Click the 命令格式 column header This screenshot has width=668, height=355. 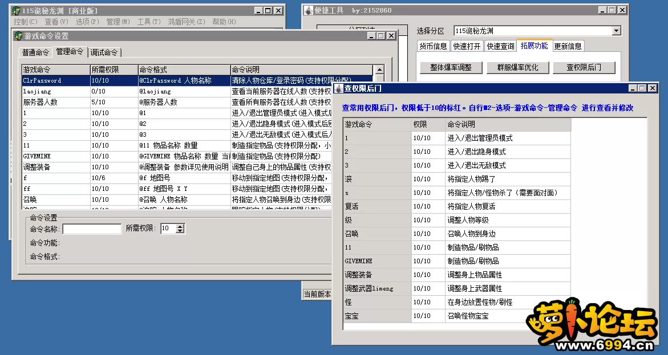pyautogui.click(x=184, y=70)
